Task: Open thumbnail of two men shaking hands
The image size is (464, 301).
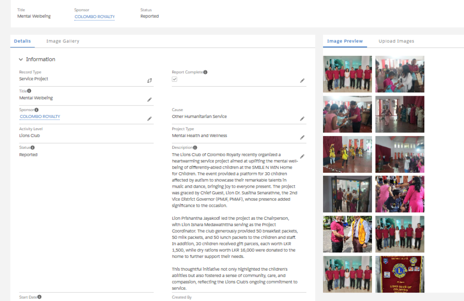Action: pyautogui.click(x=348, y=234)
